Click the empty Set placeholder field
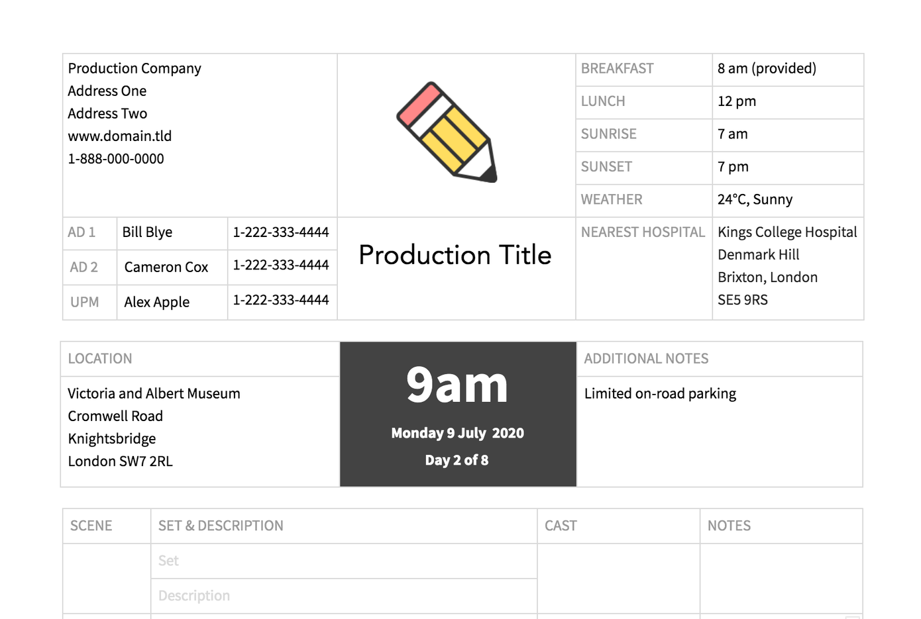Screen dimensions: 921x619 point(343,561)
